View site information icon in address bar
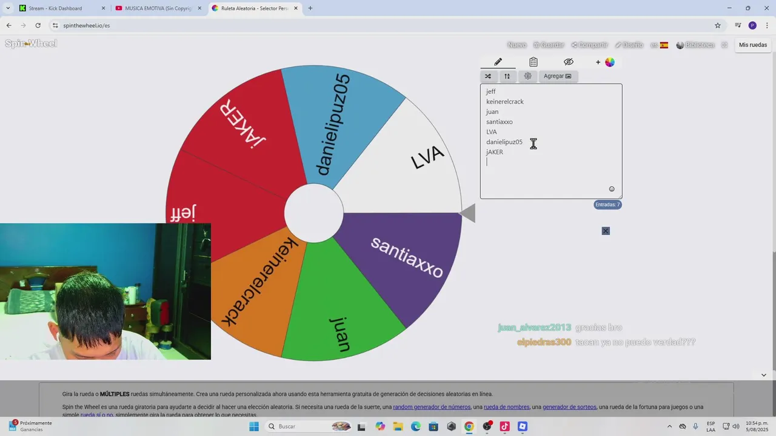The image size is (776, 436). [55, 25]
